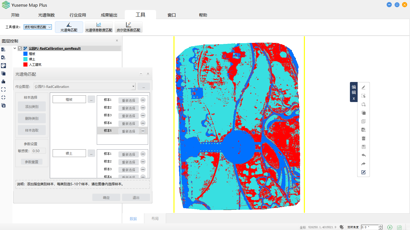410x230 pixels.
Task: Click the palette icon in layer sidebar
Action: [3, 66]
